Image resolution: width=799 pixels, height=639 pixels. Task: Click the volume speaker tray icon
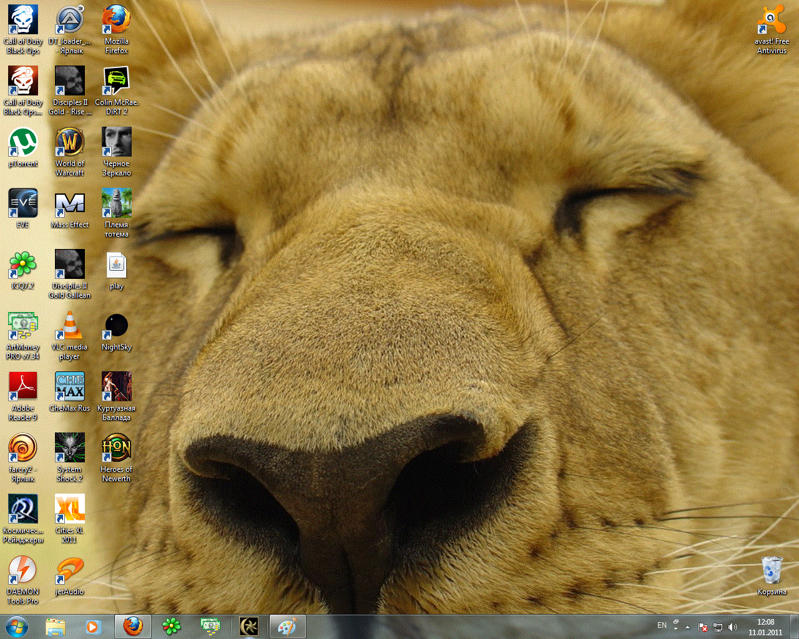[733, 627]
